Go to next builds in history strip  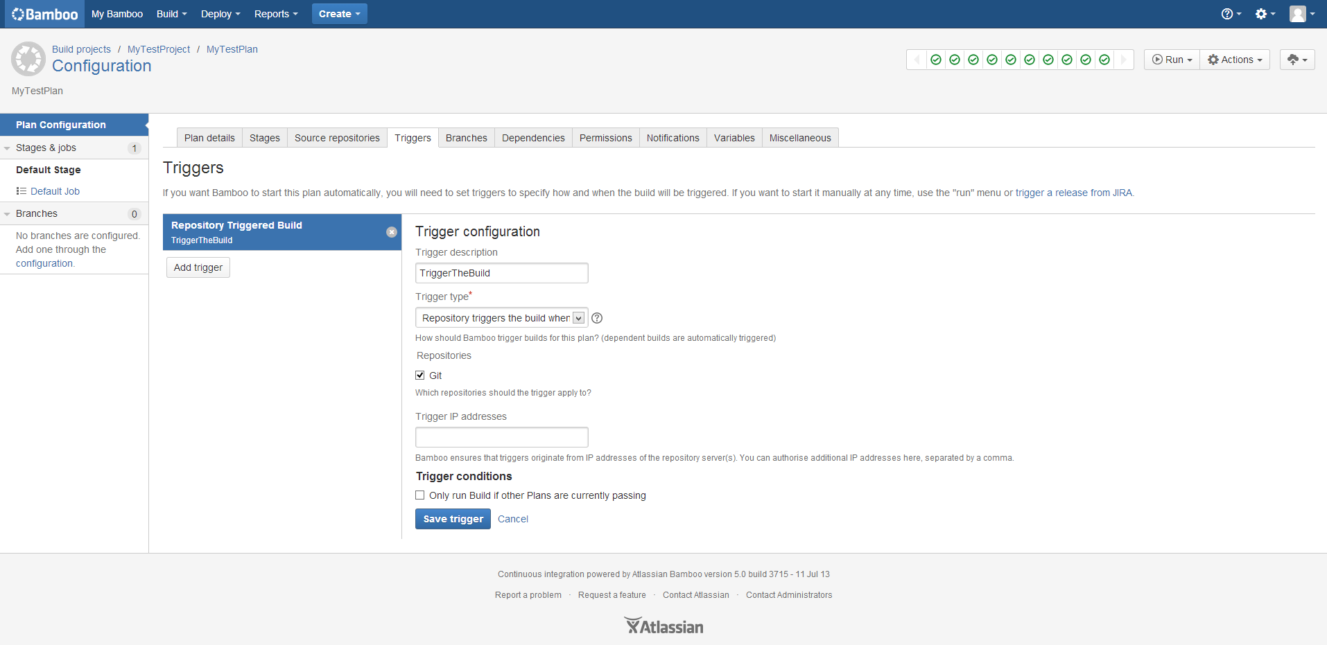point(1124,60)
